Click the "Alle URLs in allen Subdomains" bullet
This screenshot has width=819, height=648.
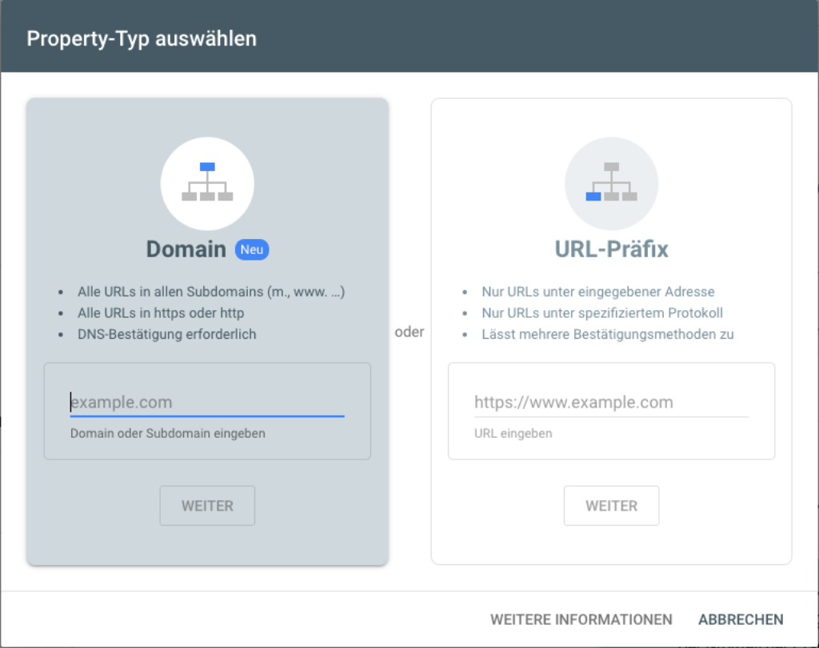point(211,292)
